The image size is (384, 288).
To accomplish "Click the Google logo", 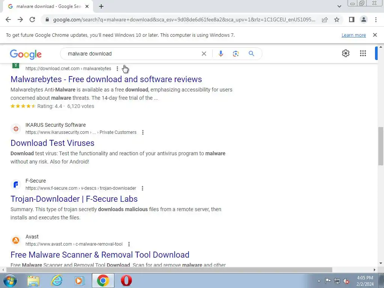I will [x=26, y=54].
